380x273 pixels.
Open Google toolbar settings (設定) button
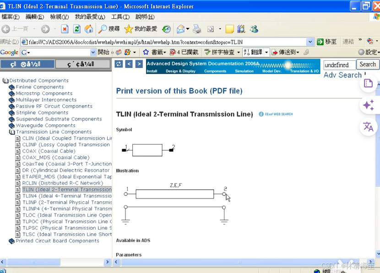(x=369, y=52)
